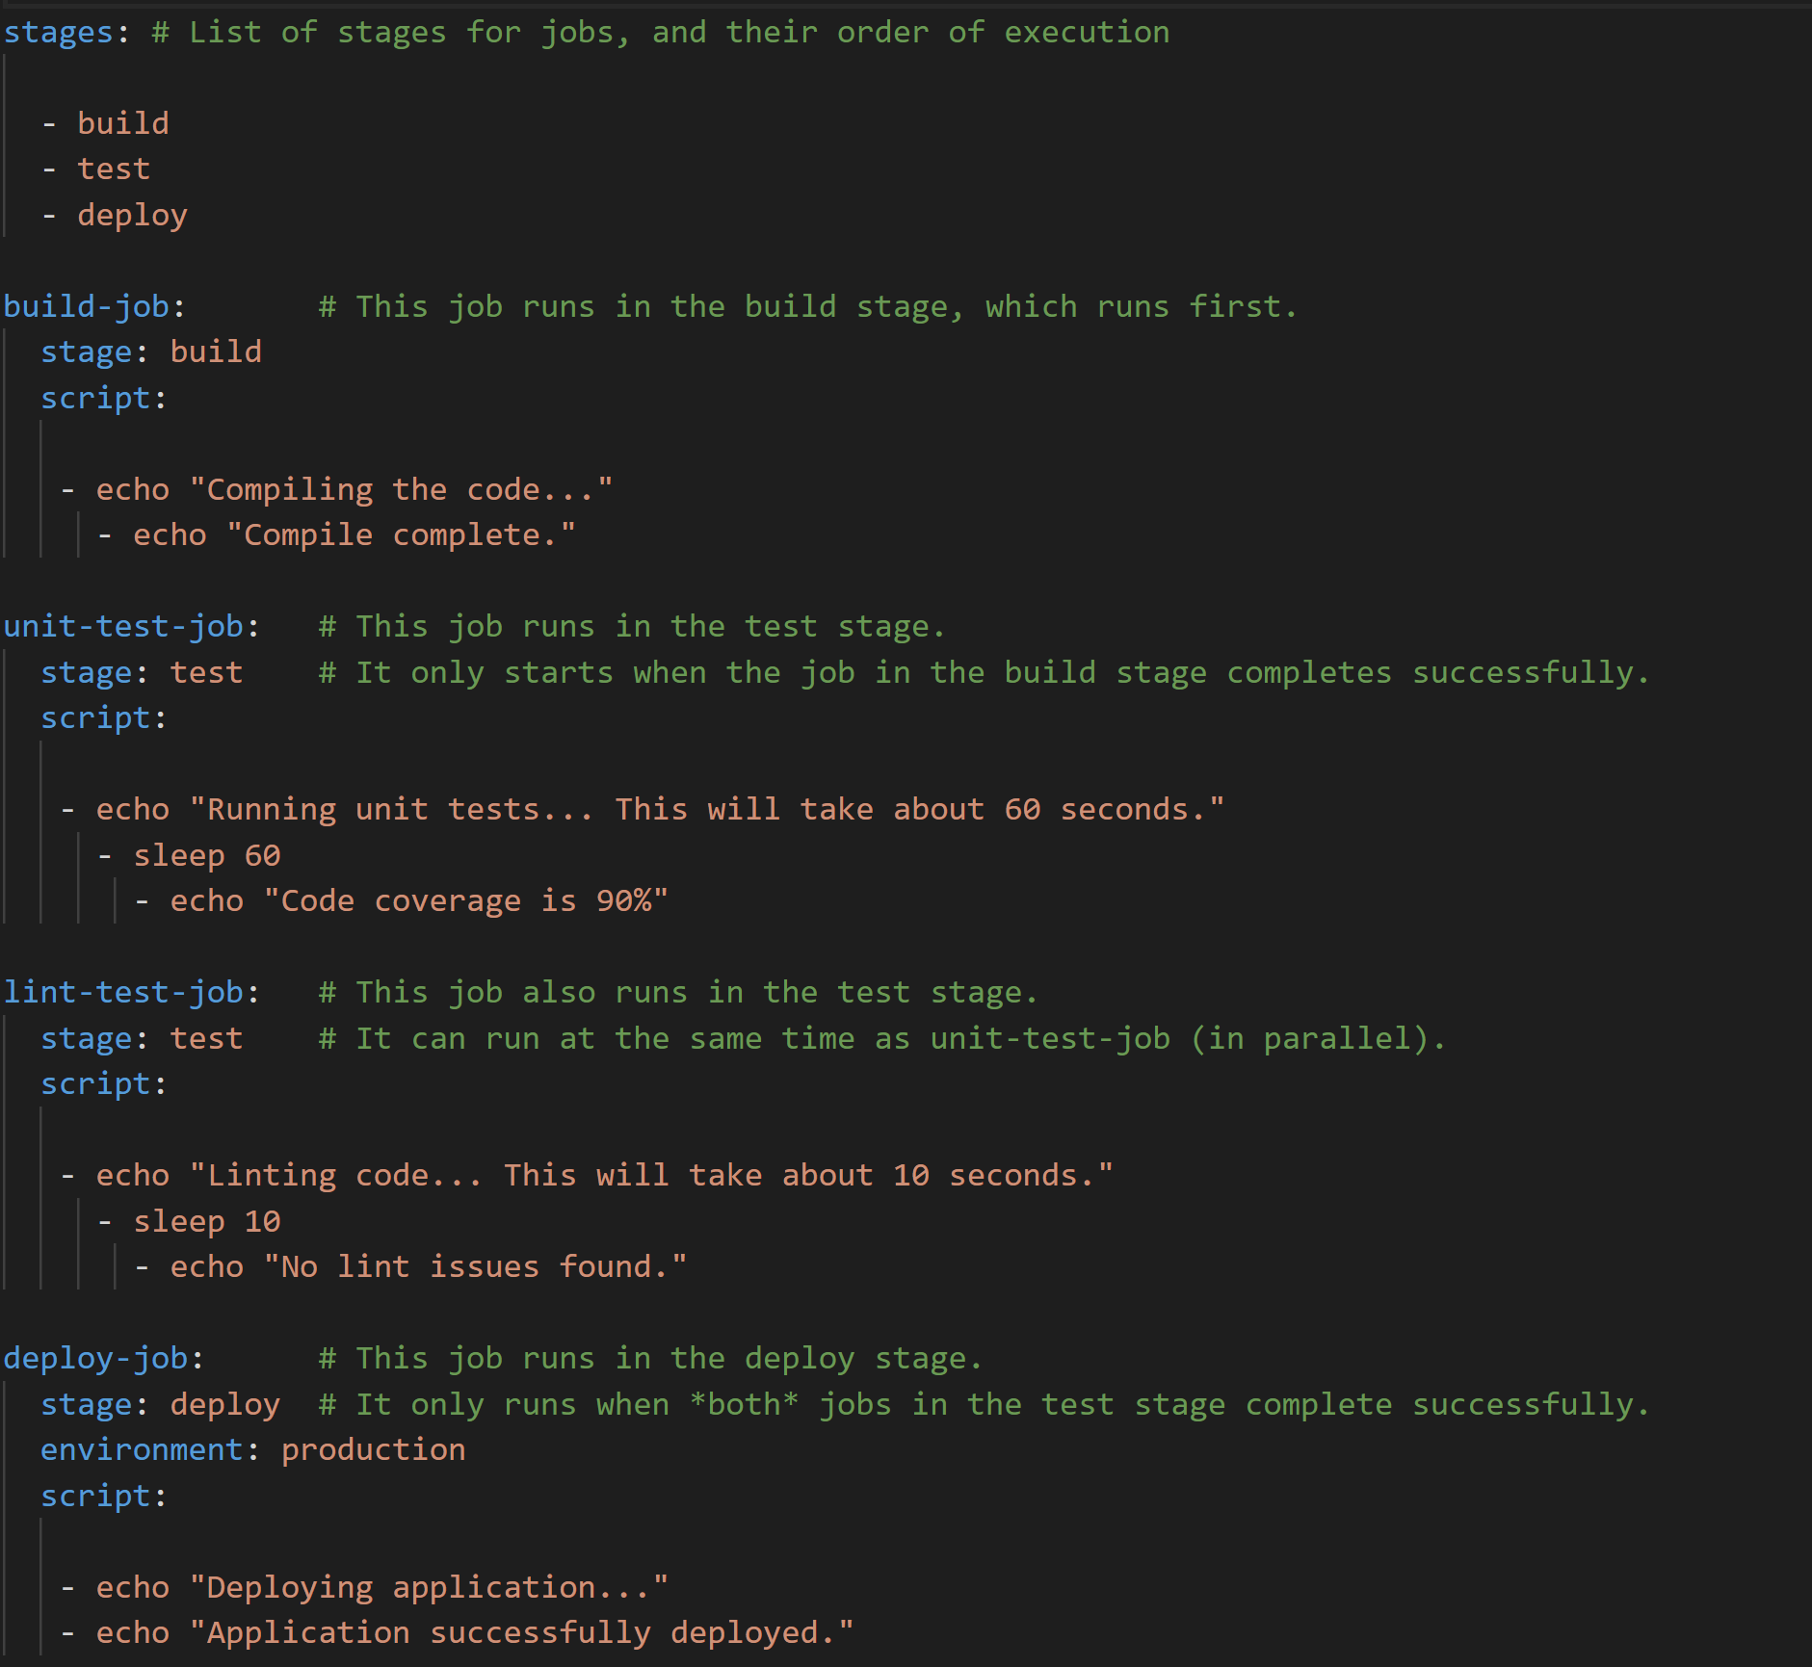Click the "Compile complete." echo string
The width and height of the screenshot is (1812, 1667).
pyautogui.click(x=401, y=535)
